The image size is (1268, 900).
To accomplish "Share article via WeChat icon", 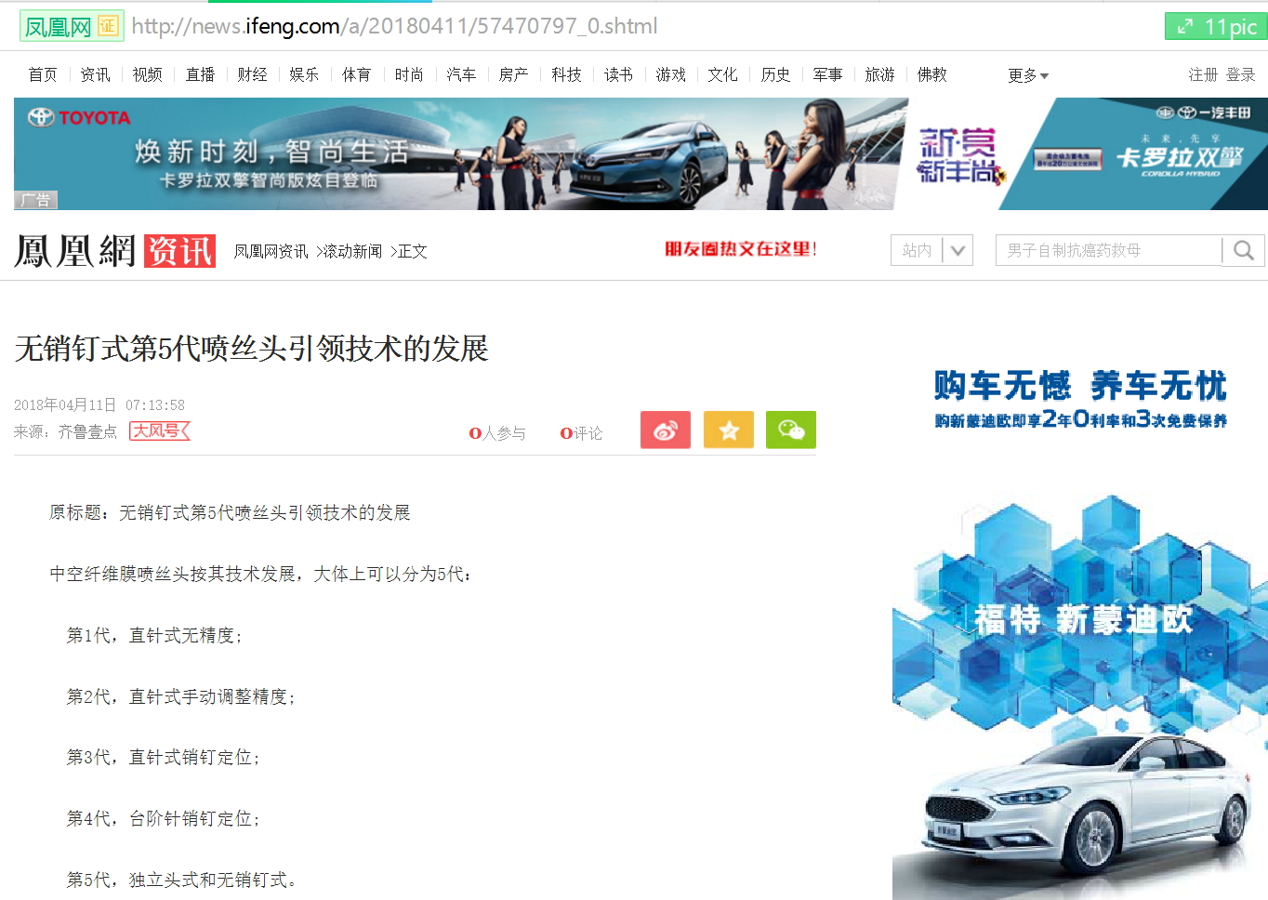I will tap(790, 430).
